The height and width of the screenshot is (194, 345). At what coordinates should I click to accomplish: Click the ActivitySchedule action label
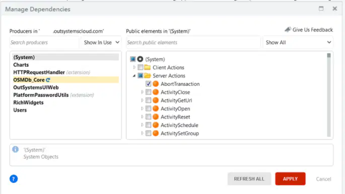179,125
